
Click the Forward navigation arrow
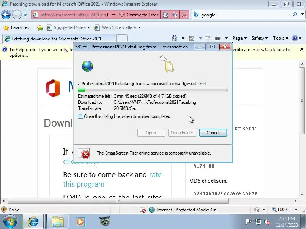tap(17, 15)
